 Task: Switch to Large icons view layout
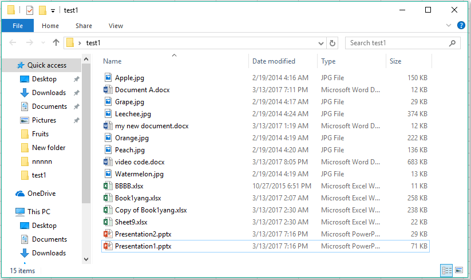[458, 270]
